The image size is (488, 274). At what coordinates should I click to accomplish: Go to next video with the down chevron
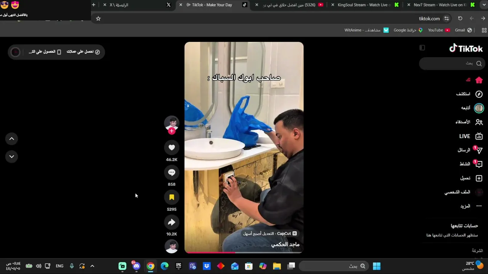(x=12, y=156)
